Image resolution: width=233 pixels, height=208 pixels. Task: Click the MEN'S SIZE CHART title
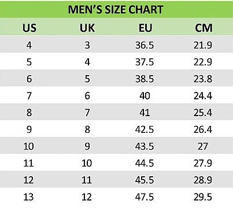pyautogui.click(x=116, y=9)
